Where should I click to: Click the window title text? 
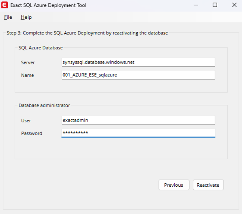click(x=48, y=5)
